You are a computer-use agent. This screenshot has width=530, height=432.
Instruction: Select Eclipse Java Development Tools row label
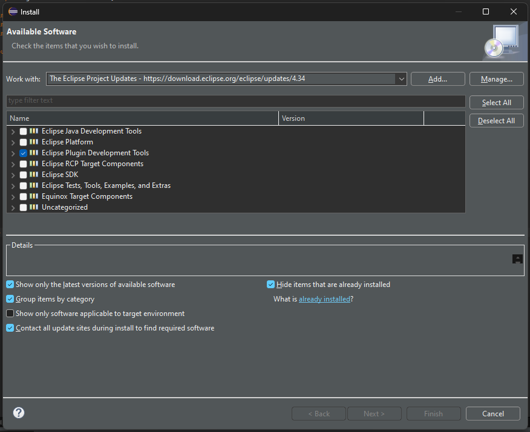coord(91,131)
